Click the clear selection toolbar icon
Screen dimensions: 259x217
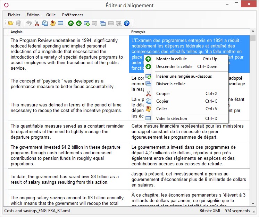point(61,23)
